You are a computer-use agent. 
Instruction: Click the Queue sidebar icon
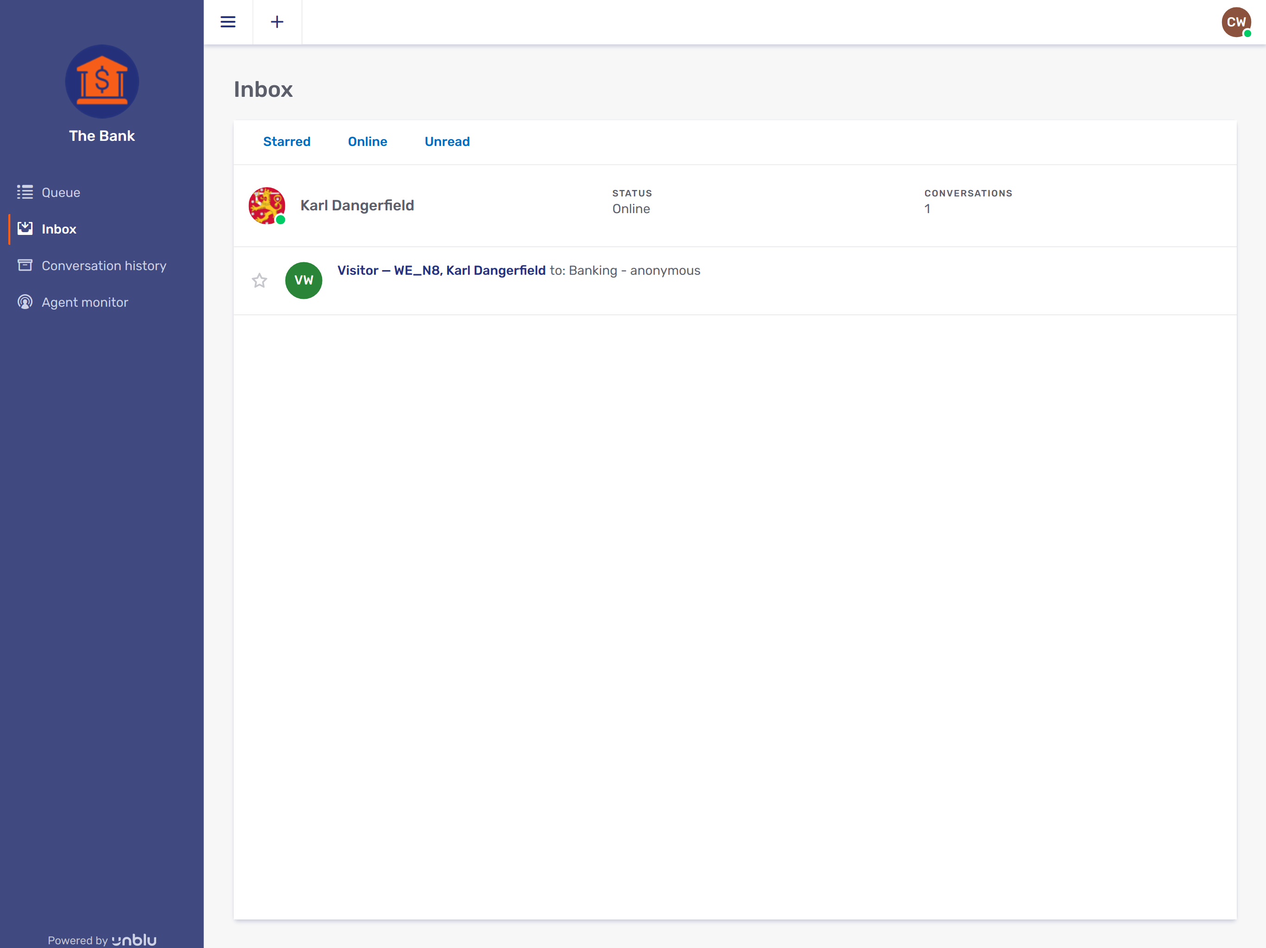click(25, 192)
